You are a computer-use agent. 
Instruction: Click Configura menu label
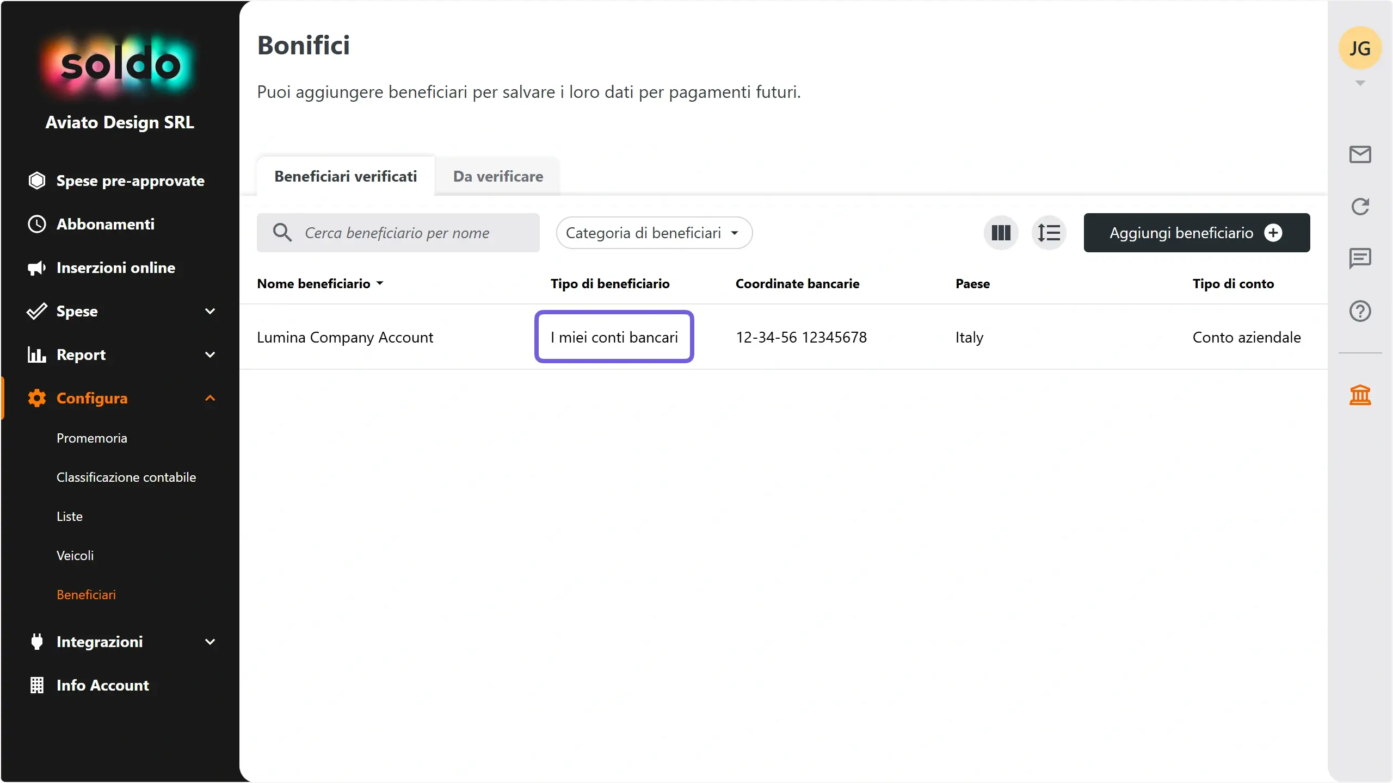92,398
